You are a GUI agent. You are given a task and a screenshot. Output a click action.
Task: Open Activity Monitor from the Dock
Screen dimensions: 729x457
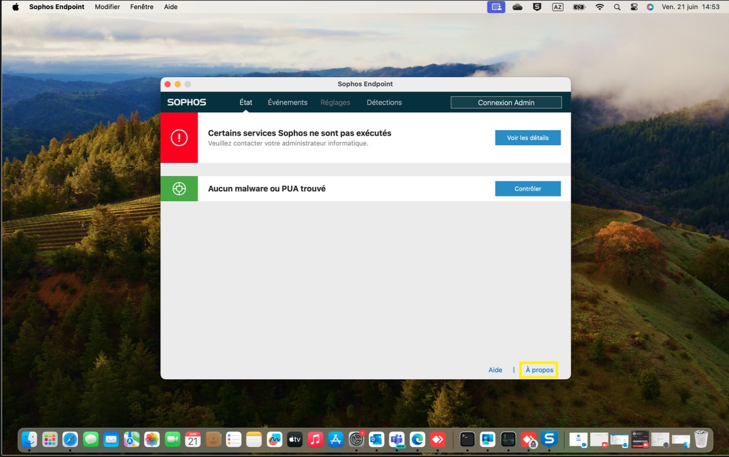508,439
